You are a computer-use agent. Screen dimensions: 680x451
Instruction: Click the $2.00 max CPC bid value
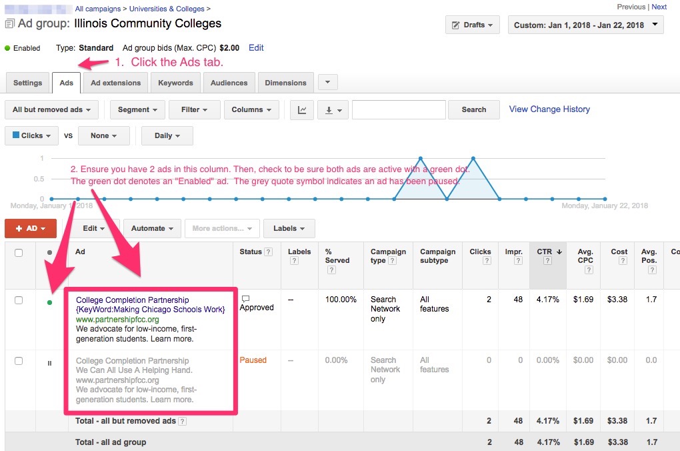229,48
